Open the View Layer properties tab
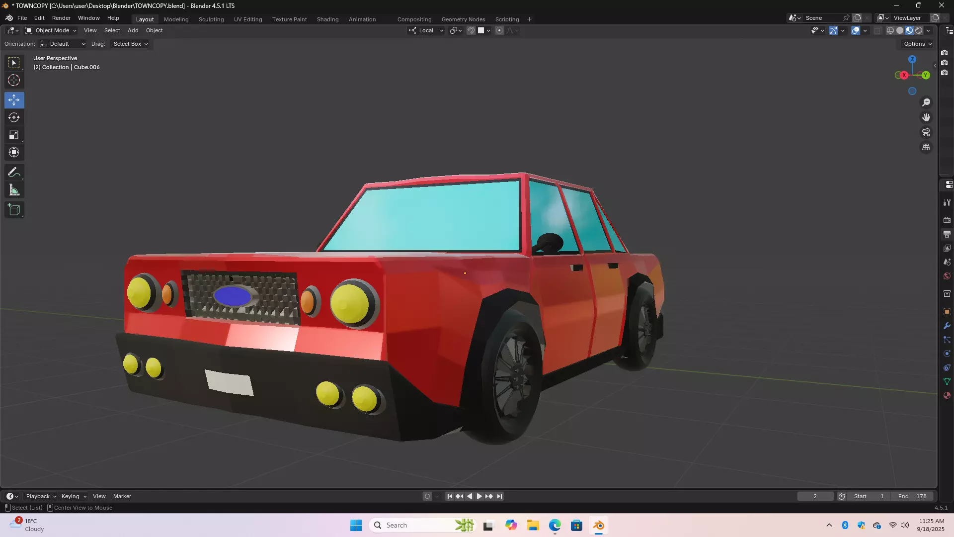This screenshot has width=954, height=537. [947, 248]
